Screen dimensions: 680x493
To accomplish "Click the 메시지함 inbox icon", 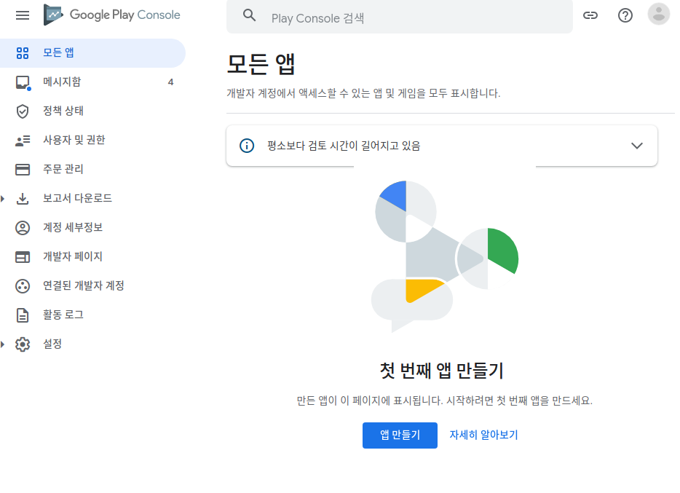I will (x=23, y=82).
